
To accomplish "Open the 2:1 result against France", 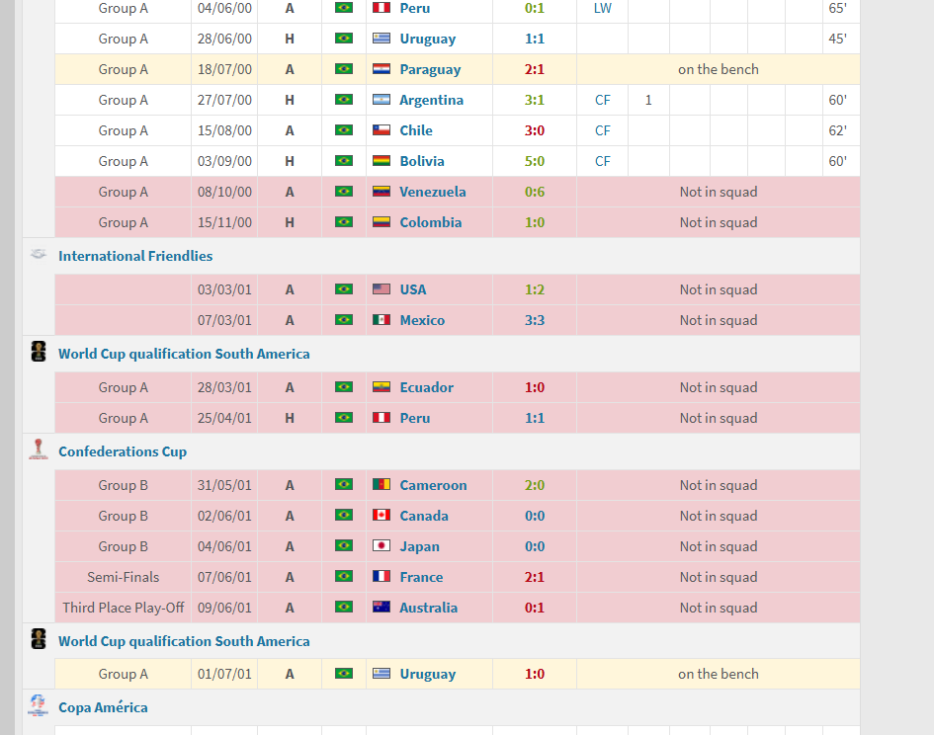I will point(535,577).
